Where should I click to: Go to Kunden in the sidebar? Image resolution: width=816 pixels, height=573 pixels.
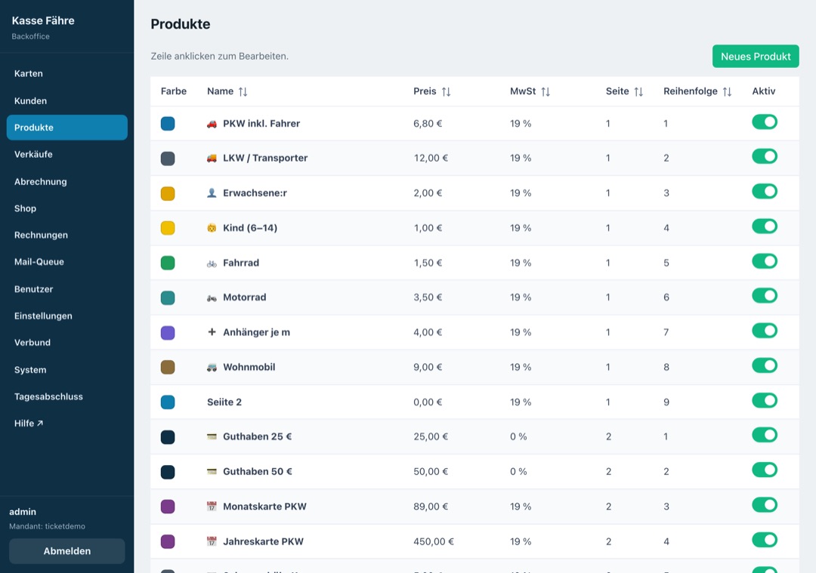(66, 101)
